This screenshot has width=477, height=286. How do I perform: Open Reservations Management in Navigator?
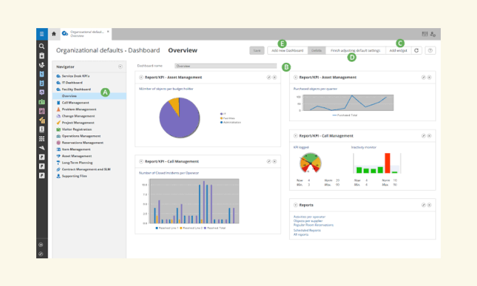83,143
